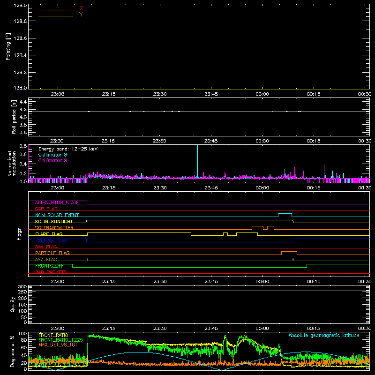Click the Pointing axis title
The width and height of the screenshot is (375, 375).
tap(8, 47)
